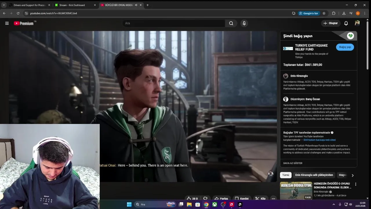This screenshot has height=209, width=371.
Task: Dislike the video with thumbs-down
Action: (205, 199)
